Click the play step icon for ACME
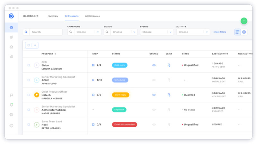The image size is (257, 144). (x=93, y=80)
